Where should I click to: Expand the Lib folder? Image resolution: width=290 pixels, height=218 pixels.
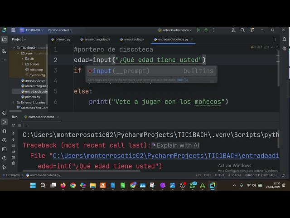click(22, 59)
